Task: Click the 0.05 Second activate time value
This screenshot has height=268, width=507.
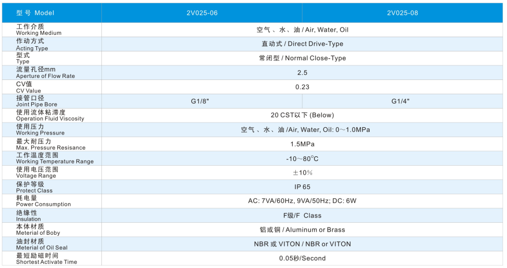Action: (302, 258)
